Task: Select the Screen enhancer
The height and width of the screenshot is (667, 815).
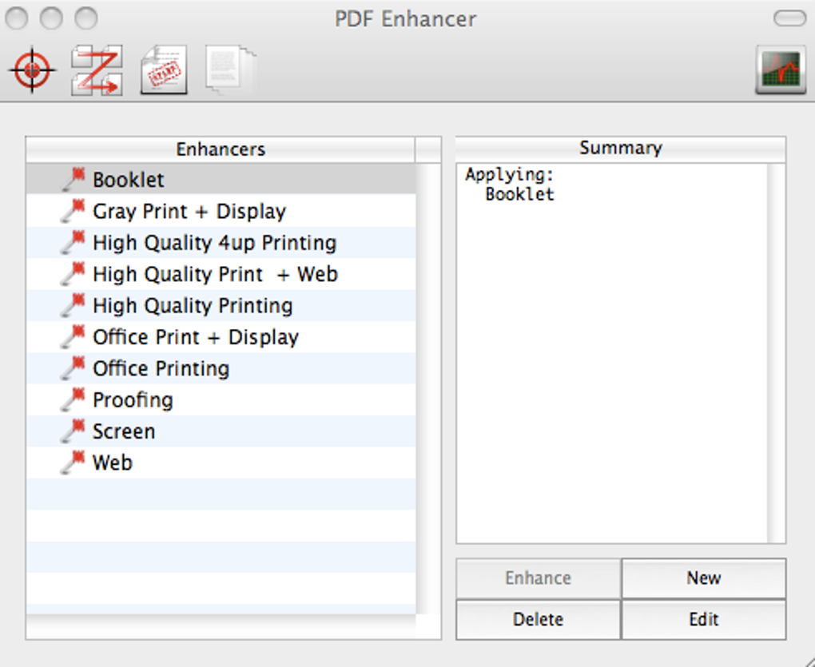Action: pos(221,431)
